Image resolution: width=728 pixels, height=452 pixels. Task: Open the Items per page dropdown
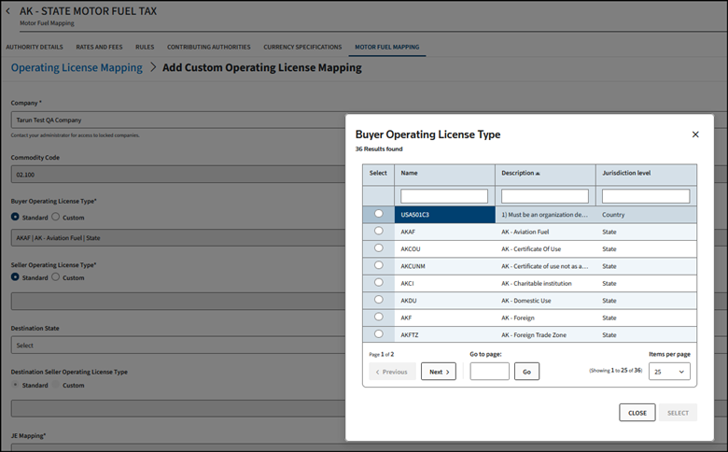coord(669,372)
